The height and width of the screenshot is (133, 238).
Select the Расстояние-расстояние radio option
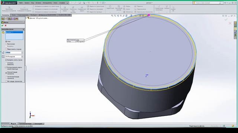6,44
